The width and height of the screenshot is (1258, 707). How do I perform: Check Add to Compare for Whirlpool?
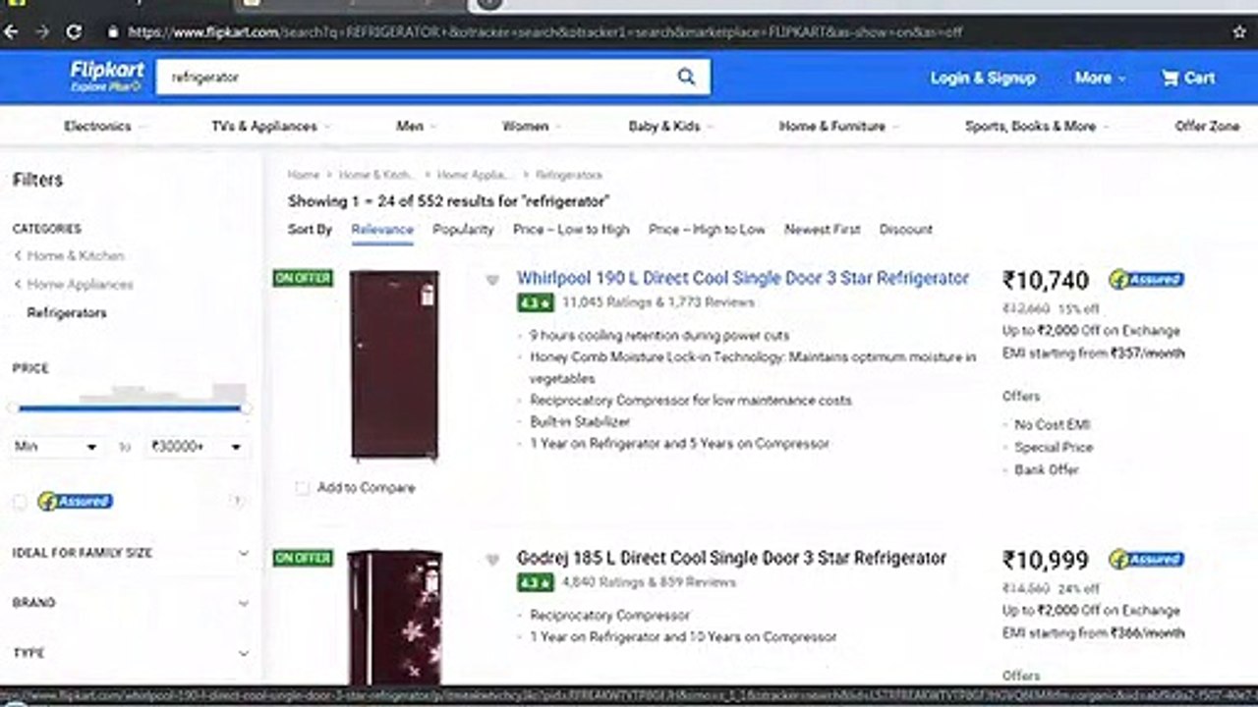click(302, 488)
